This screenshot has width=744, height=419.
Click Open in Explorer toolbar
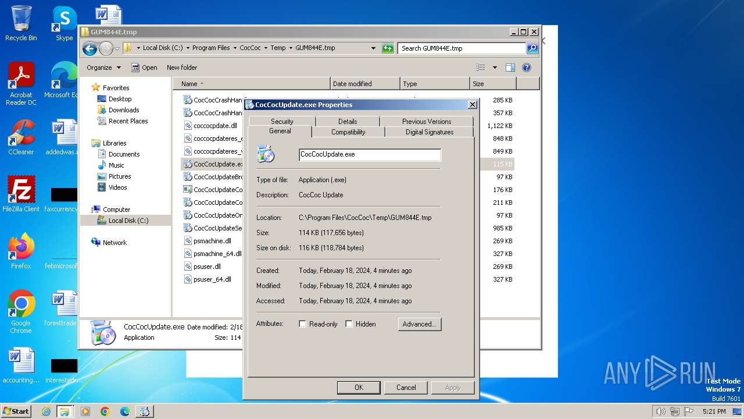point(144,68)
